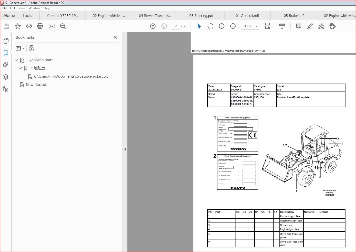Image resolution: width=356 pixels, height=252 pixels.
Task: Click the Find text magnifier icon
Action: pyautogui.click(x=63, y=26)
